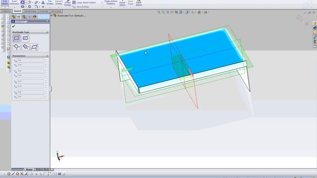Image resolution: width=317 pixels, height=178 pixels.
Task: Click the Exit Sketch button
Action: [x=5, y=3]
